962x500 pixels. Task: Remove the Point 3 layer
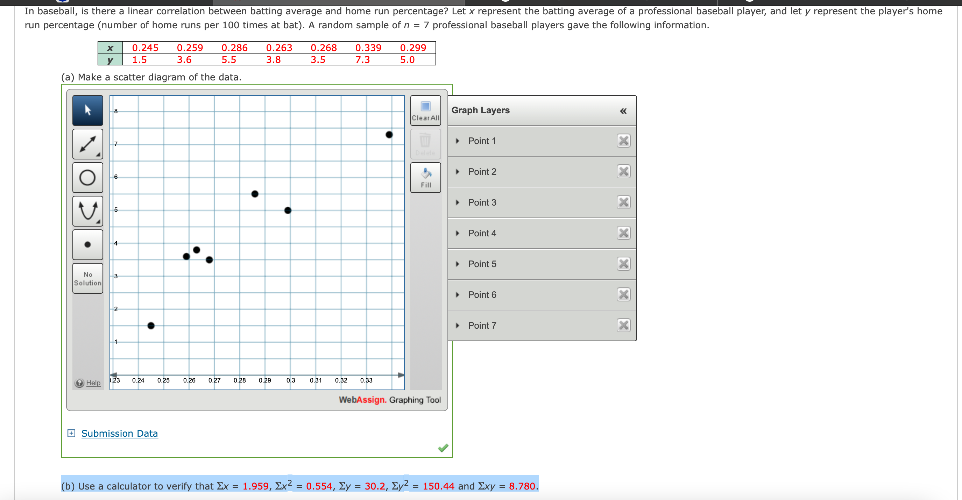pyautogui.click(x=623, y=202)
